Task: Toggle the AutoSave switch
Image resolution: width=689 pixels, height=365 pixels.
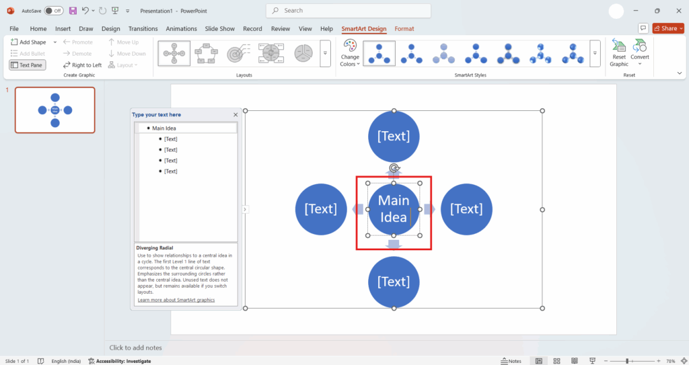Action: click(x=54, y=11)
